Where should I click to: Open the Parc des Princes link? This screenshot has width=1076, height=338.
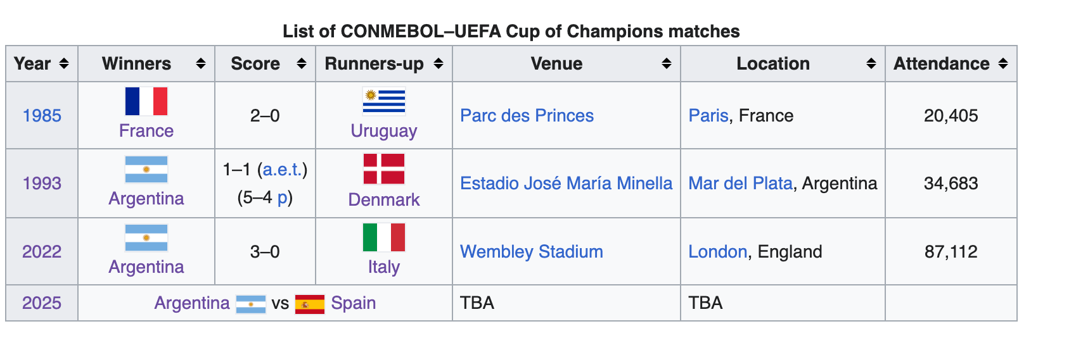click(x=527, y=116)
